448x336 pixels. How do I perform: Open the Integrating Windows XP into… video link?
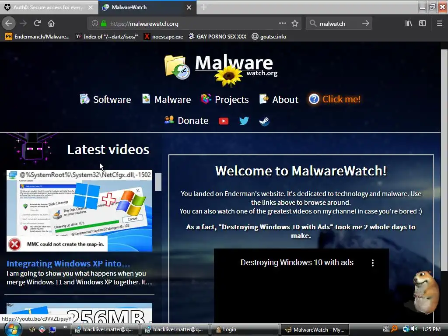coord(68,263)
